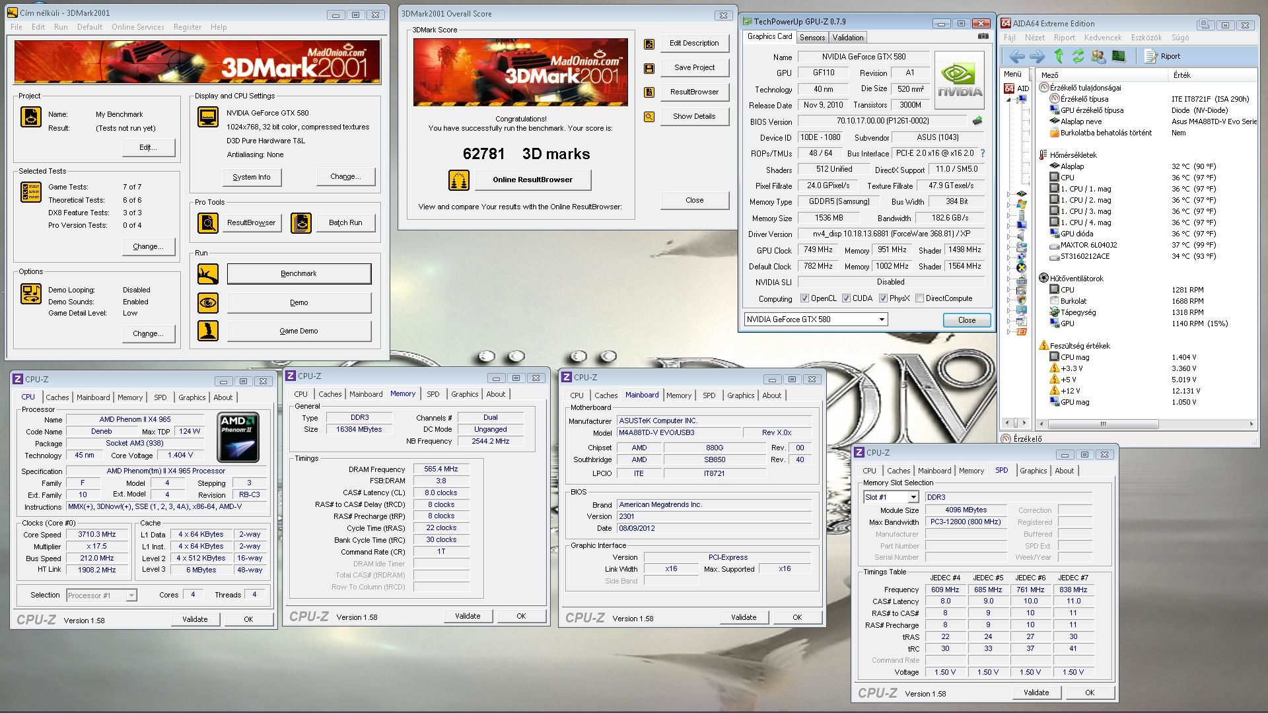This screenshot has height=713, width=1268.
Task: Click the Options section icon in 3DMark2001
Action: (31, 293)
